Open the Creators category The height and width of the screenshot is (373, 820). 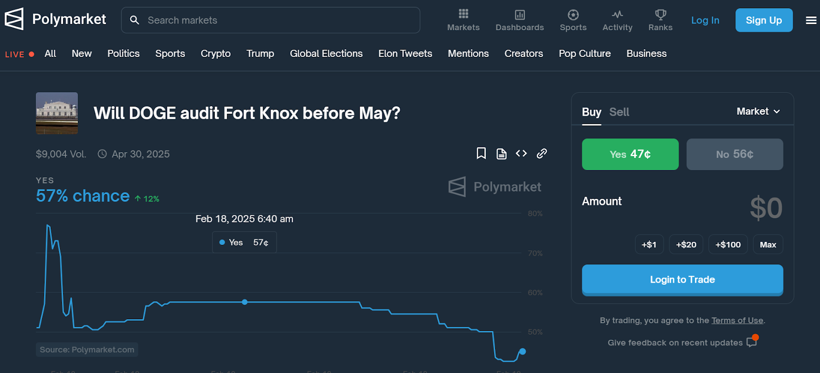coord(524,53)
